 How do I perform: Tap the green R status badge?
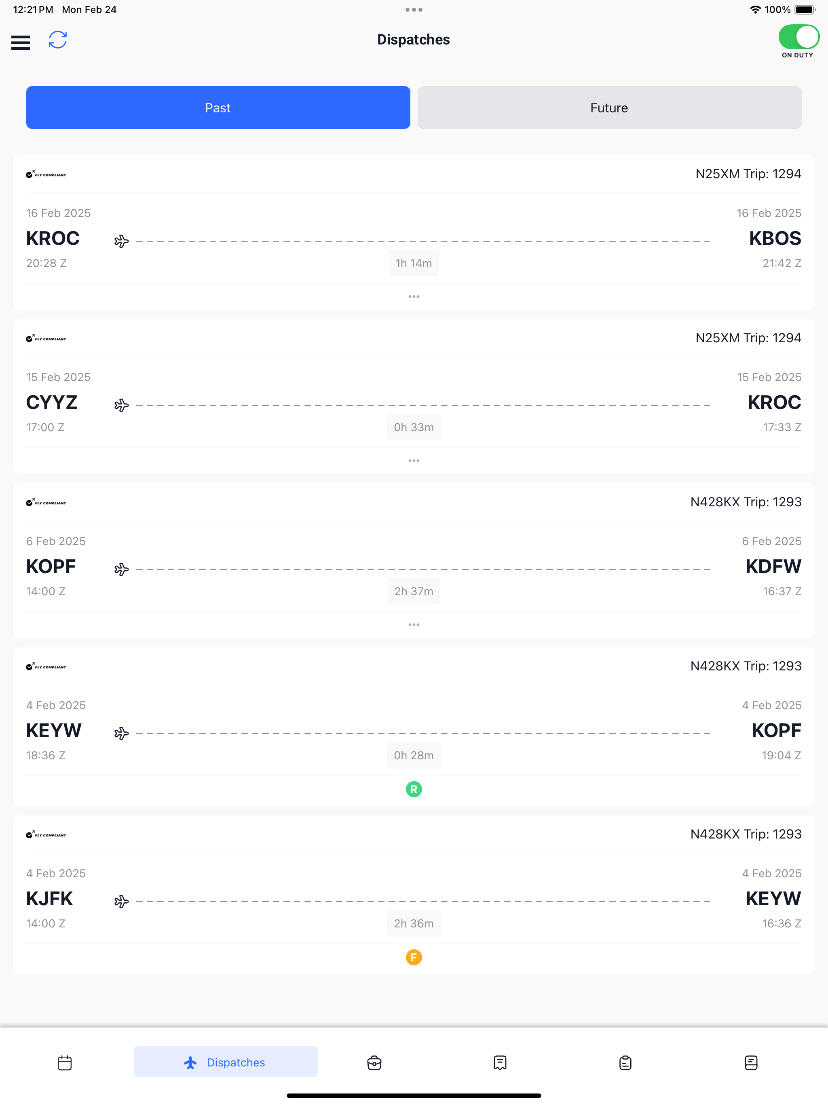pos(414,789)
